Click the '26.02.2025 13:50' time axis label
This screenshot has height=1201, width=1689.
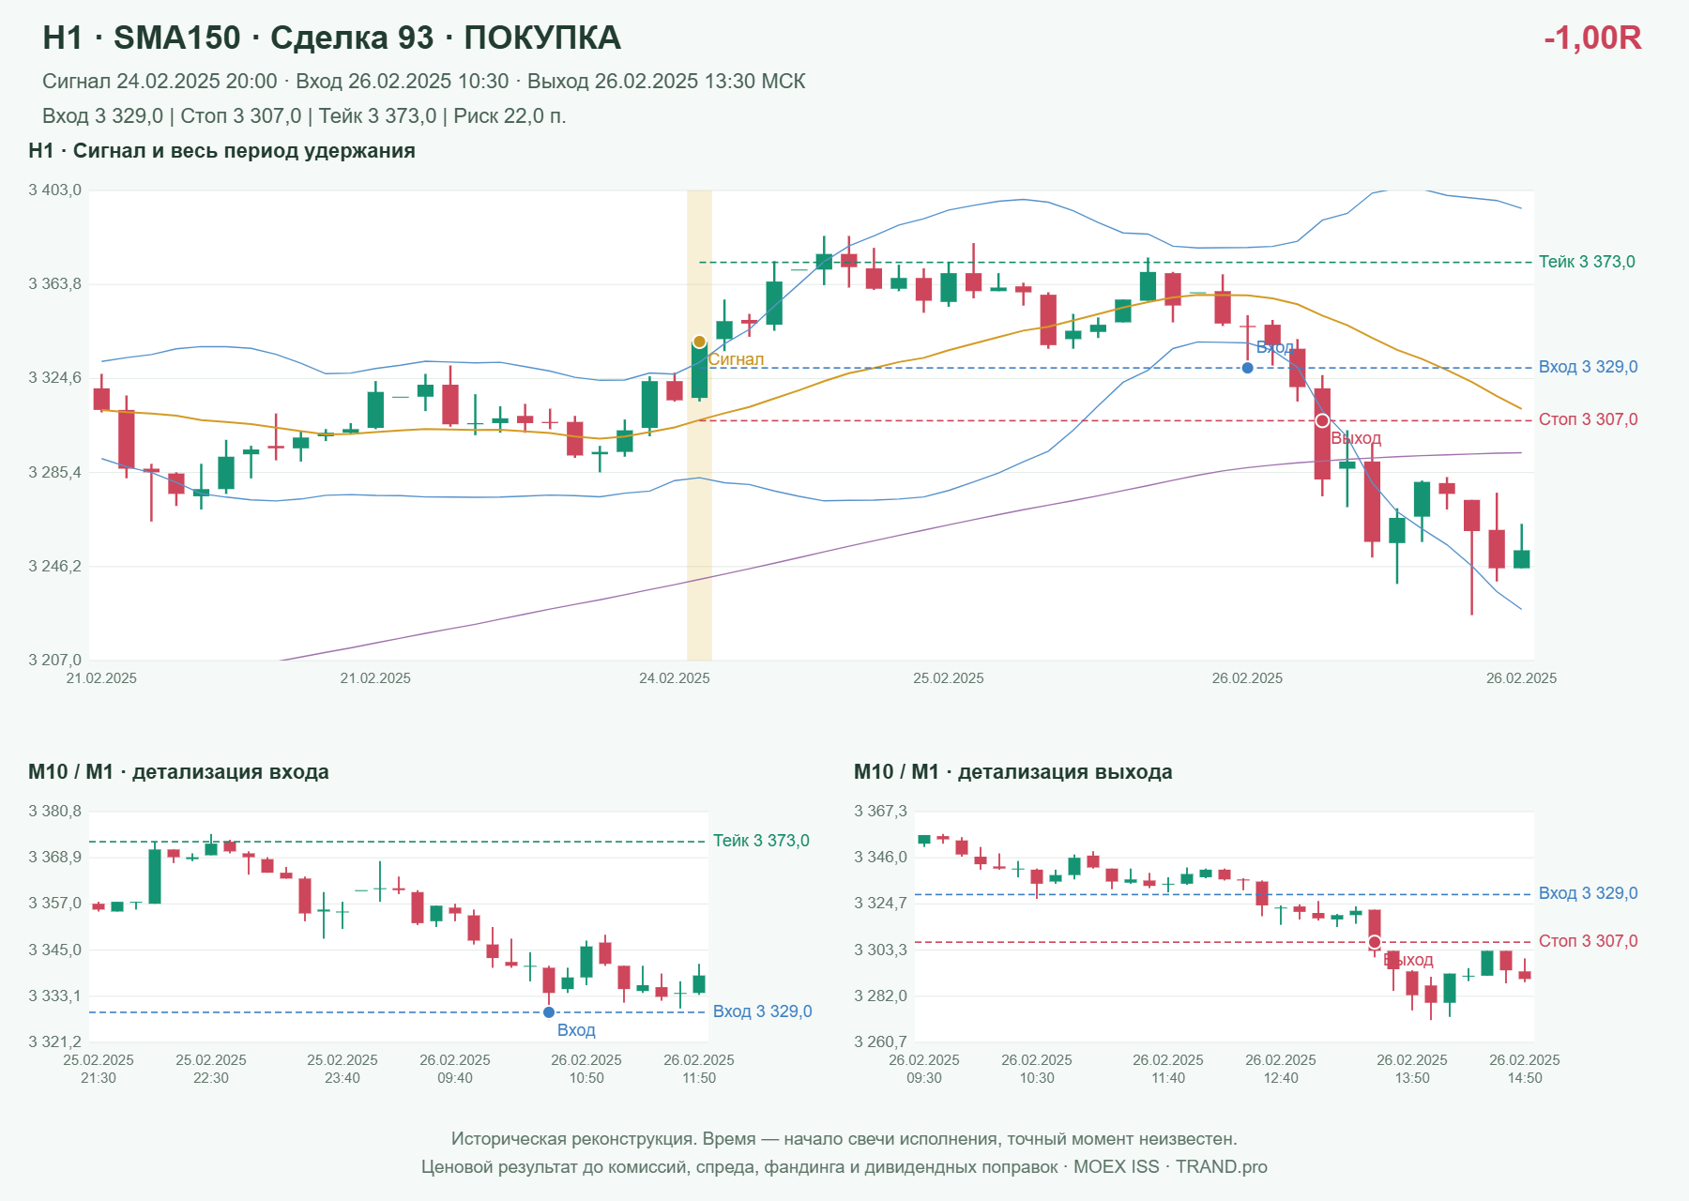pos(1412,1069)
